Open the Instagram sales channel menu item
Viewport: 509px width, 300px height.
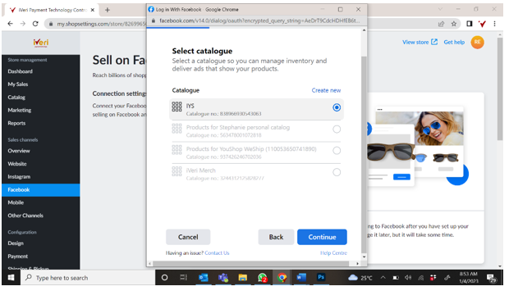(19, 176)
